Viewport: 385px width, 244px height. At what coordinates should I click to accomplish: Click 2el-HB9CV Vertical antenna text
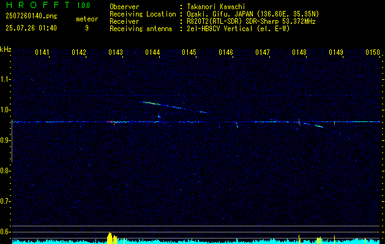pos(238,29)
